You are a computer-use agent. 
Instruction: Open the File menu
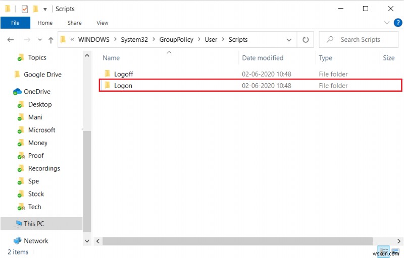coord(15,23)
